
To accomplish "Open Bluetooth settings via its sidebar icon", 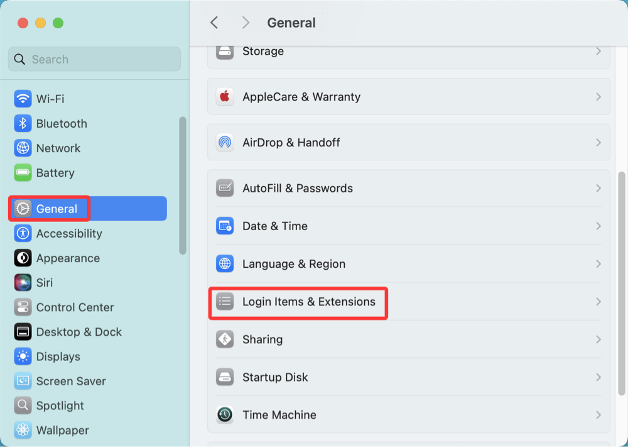I will (x=23, y=123).
